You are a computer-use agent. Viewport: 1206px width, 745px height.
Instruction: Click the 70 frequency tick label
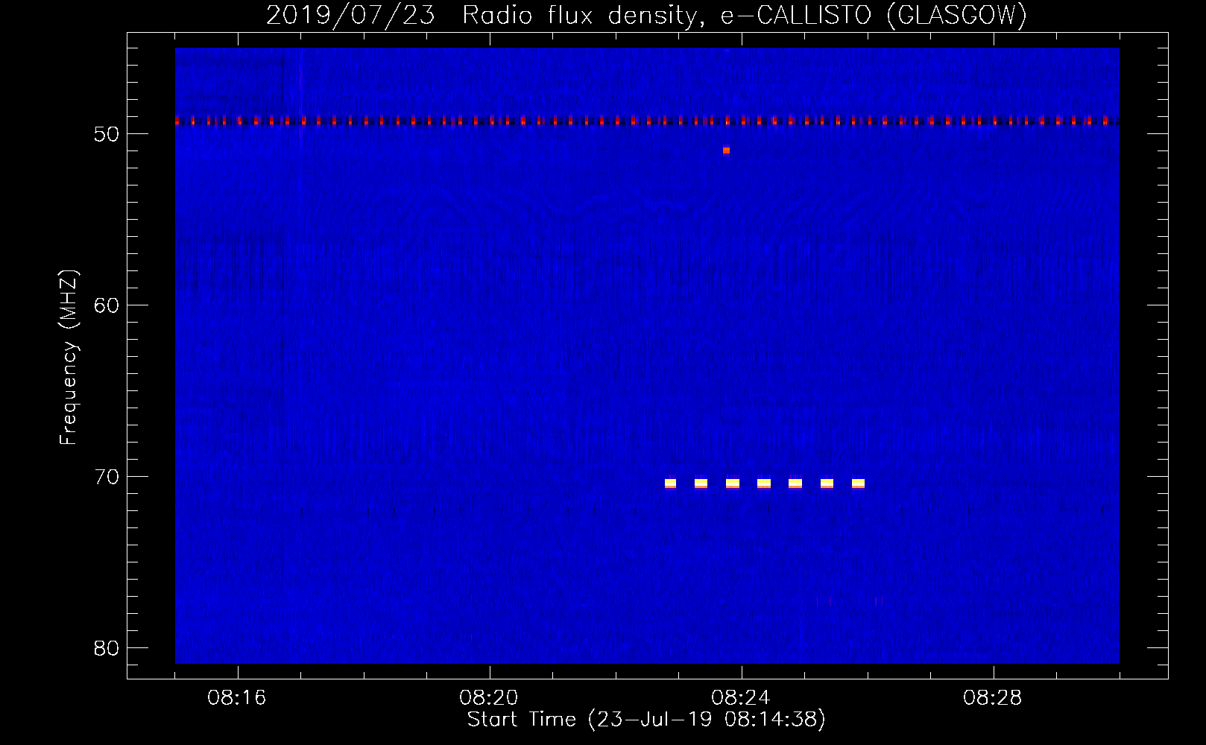click(x=107, y=477)
